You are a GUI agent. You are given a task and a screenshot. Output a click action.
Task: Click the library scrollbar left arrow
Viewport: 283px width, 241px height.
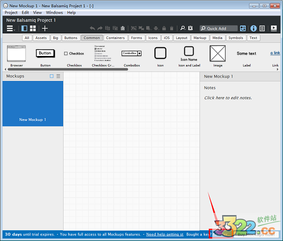click(5, 69)
